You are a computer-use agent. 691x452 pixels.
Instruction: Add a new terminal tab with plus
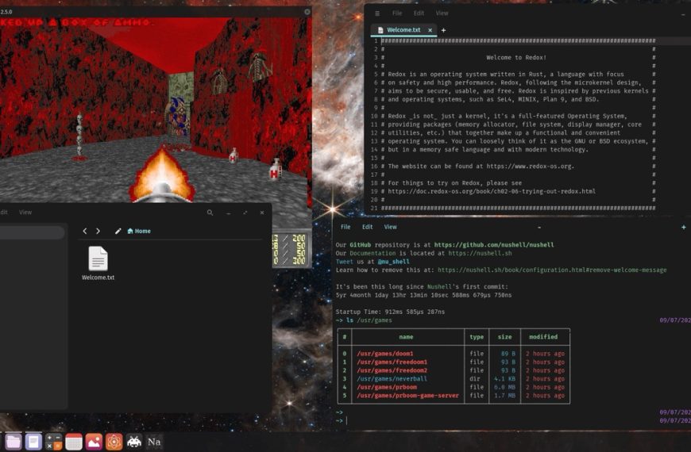(x=684, y=227)
